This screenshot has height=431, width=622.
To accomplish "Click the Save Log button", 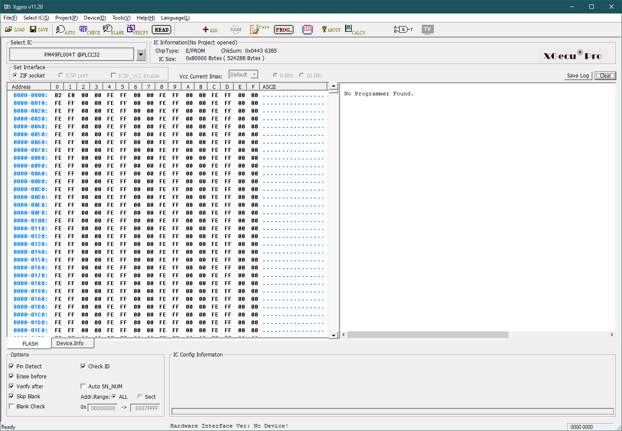I will click(x=578, y=75).
